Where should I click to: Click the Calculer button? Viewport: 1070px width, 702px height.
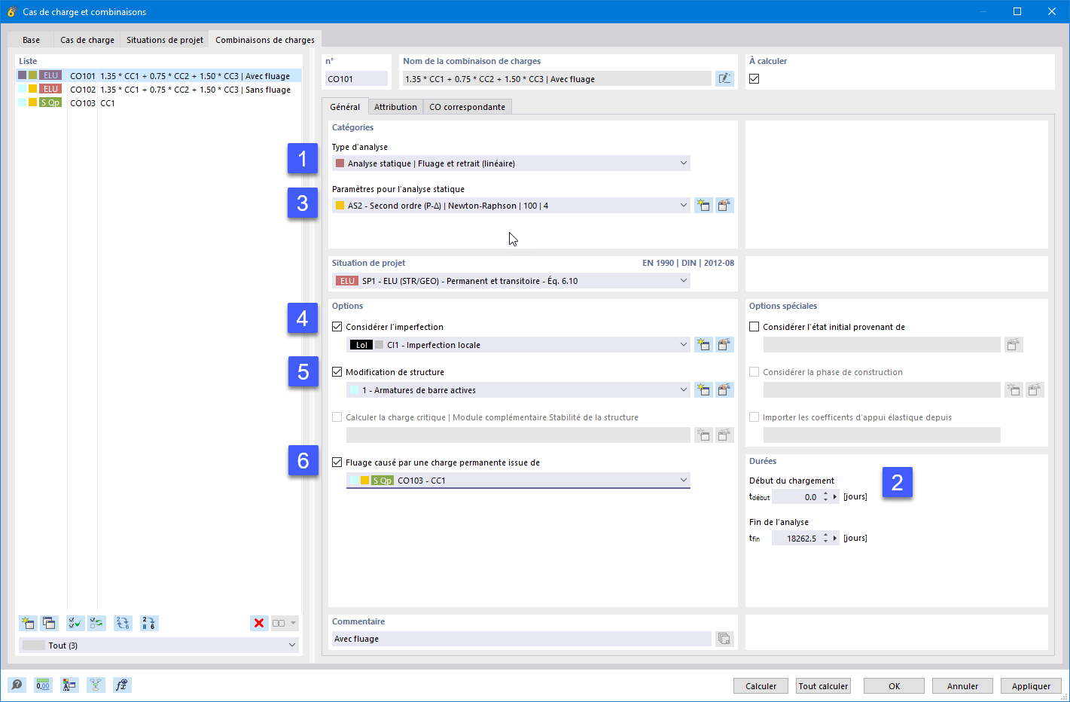click(761, 686)
